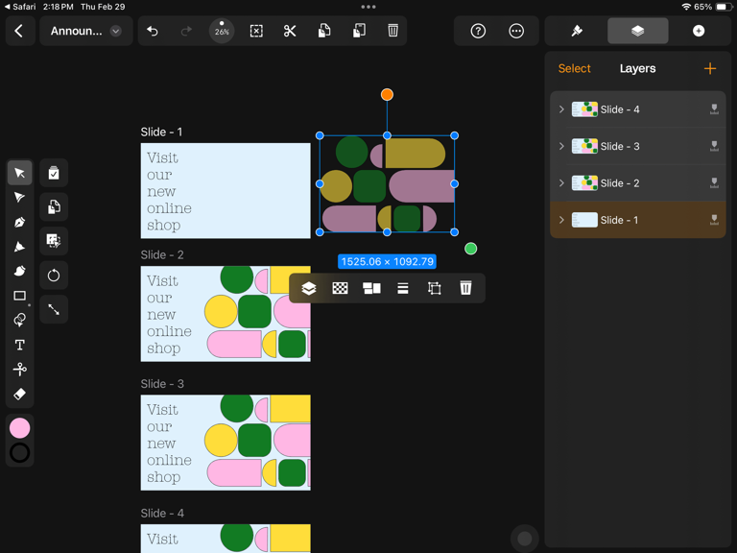Tap the battery indicator in status bar
The height and width of the screenshot is (553, 737).
[722, 7]
